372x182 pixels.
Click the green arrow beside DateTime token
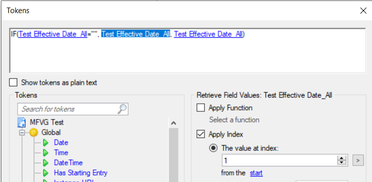click(x=46, y=163)
